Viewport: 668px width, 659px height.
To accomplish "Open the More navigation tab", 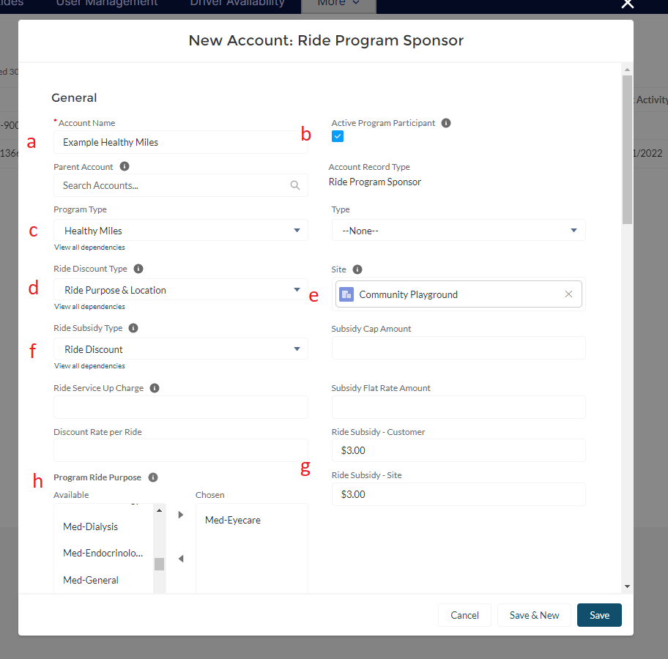I will (x=338, y=4).
